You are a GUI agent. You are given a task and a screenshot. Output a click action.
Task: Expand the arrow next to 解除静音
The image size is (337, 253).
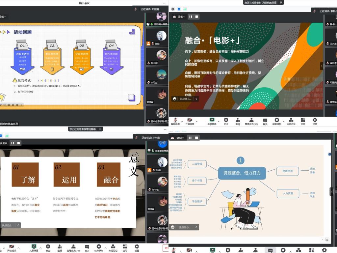[x=182, y=122]
